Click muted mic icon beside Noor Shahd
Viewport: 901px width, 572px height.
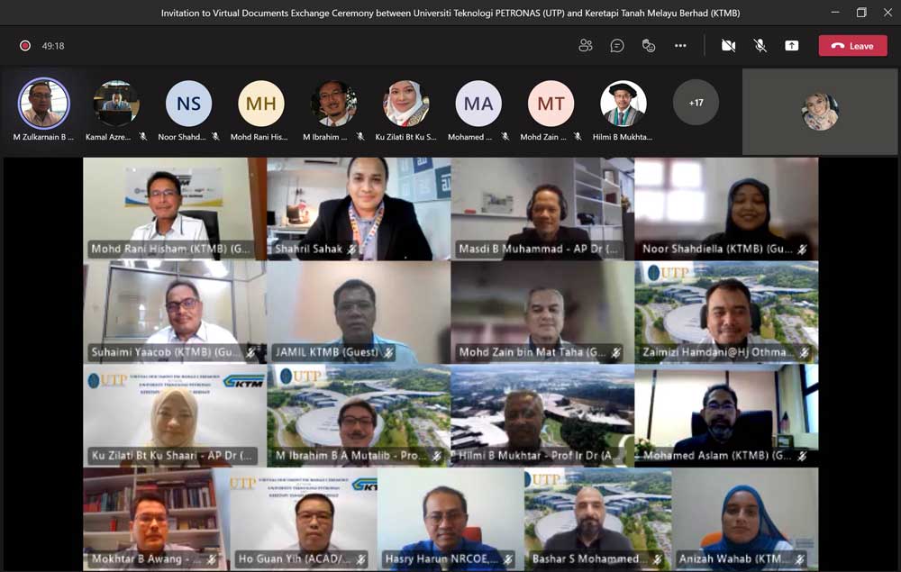pyautogui.click(x=215, y=137)
